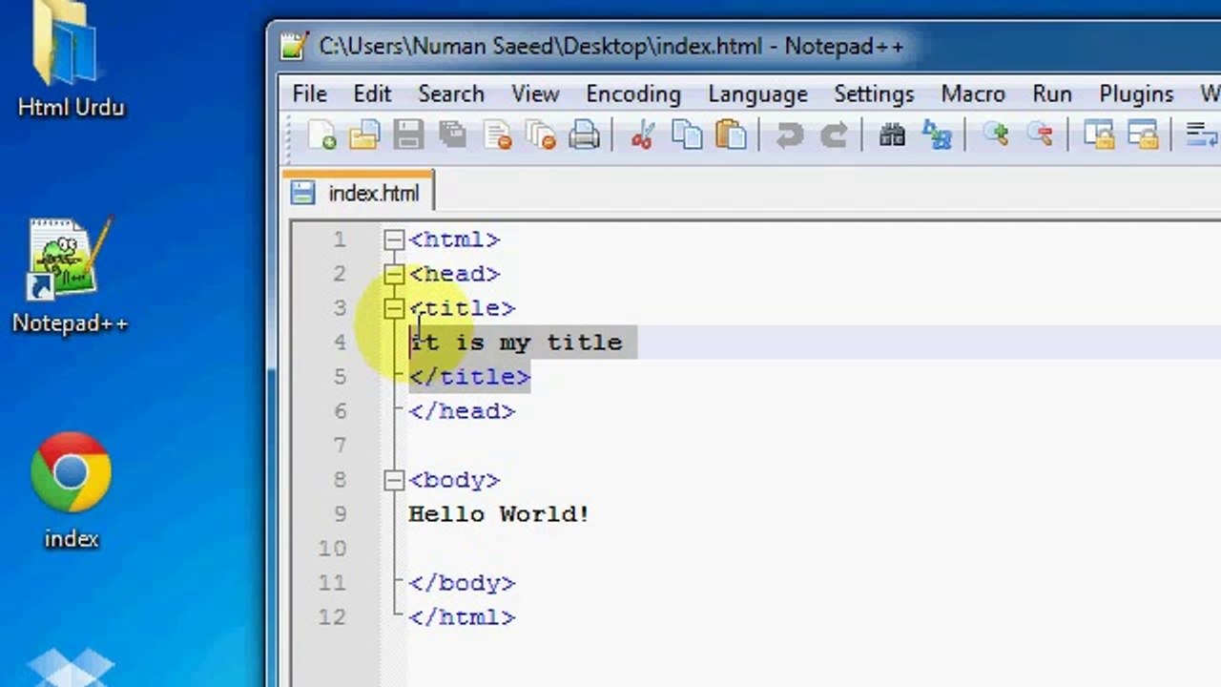This screenshot has height=687, width=1221.
Task: Collapse the html tag fold marker
Action: click(394, 239)
